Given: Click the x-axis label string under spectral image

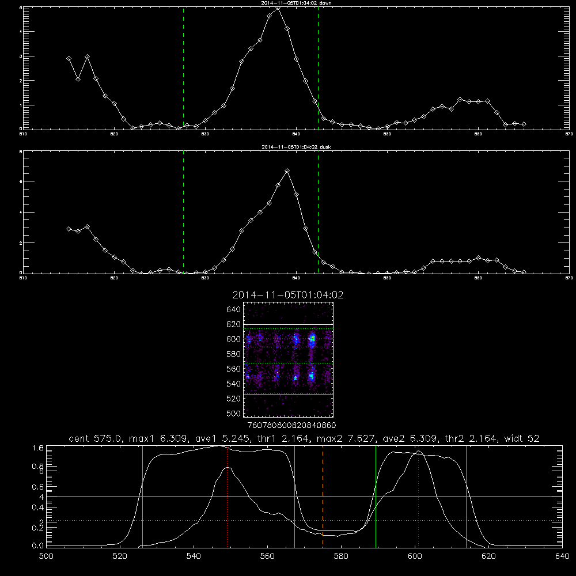Looking at the screenshot, I should point(291,426).
